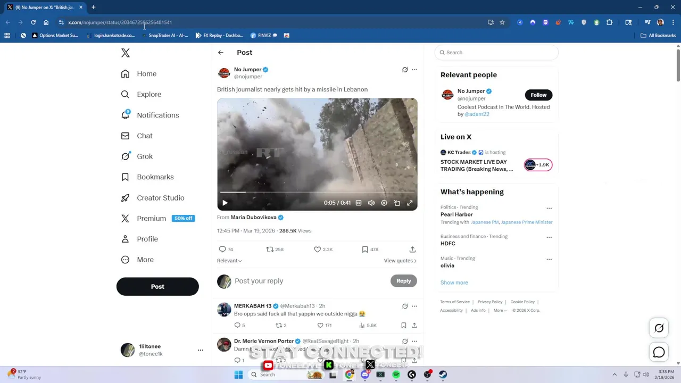Screen dimensions: 681x383
Task: Open Japanese PM trending link
Action: (x=485, y=222)
